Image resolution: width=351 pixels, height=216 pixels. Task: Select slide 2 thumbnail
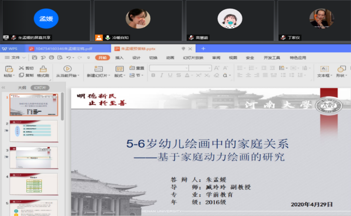click(34, 131)
